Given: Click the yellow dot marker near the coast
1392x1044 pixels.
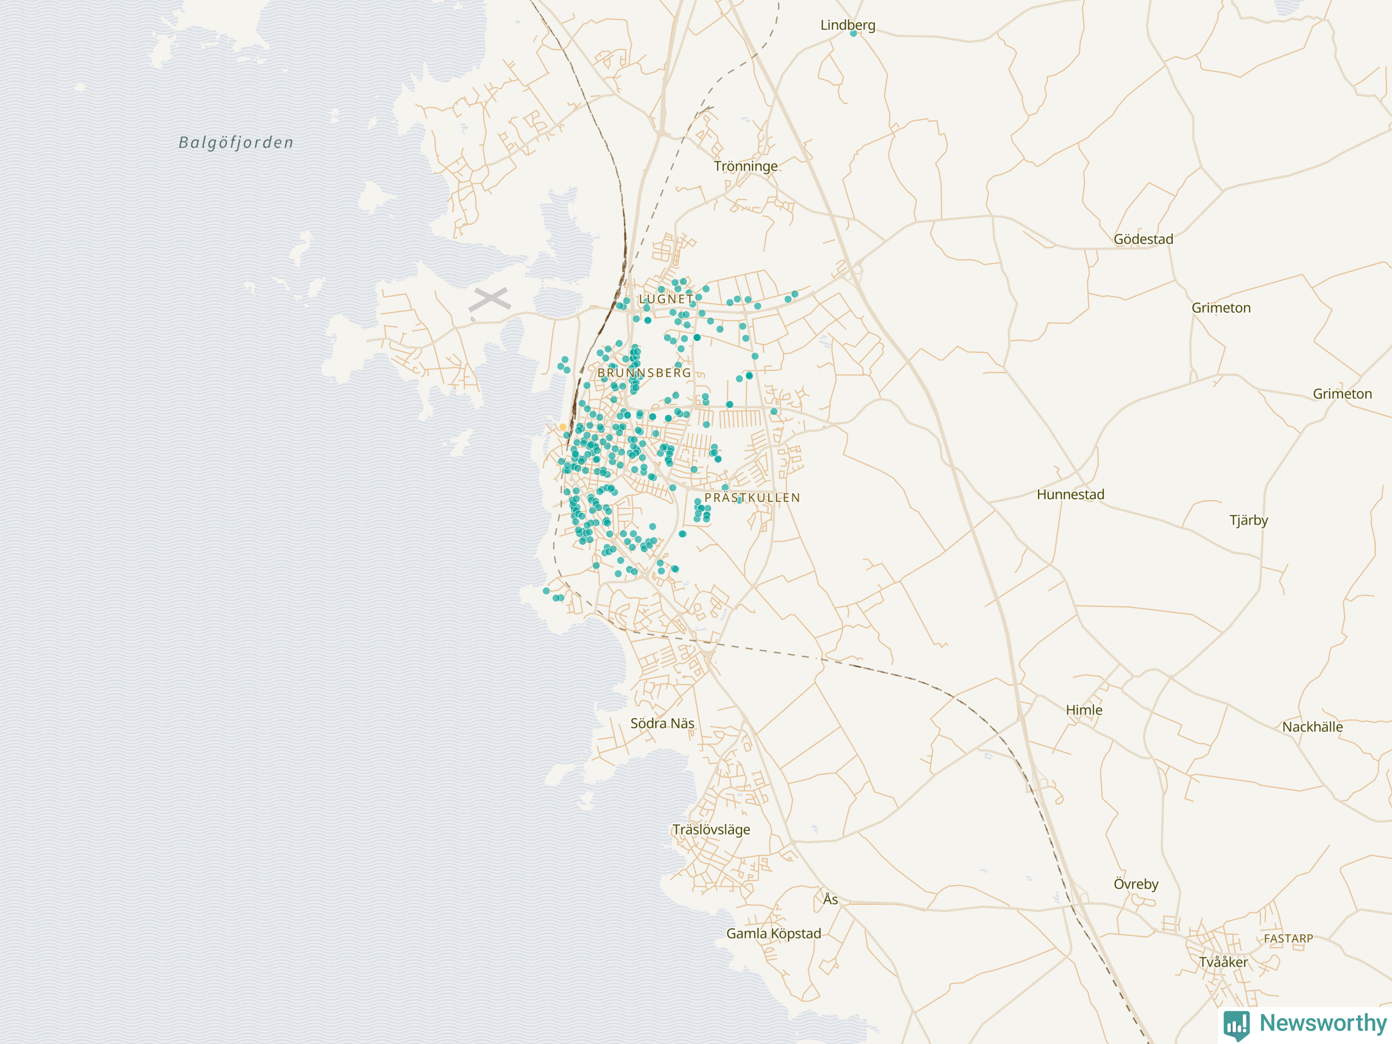Looking at the screenshot, I should pos(563,427).
